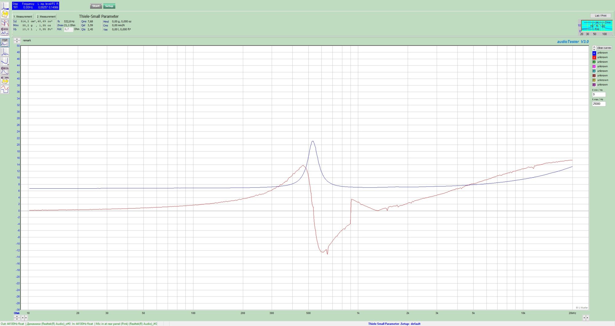This screenshot has height=326, width=615.
Task: Toggle the green curve A marker
Action: (x=594, y=62)
